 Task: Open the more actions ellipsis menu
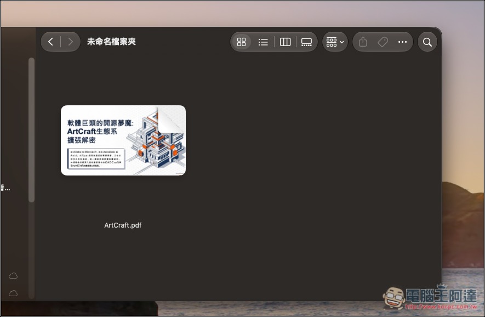pos(402,42)
